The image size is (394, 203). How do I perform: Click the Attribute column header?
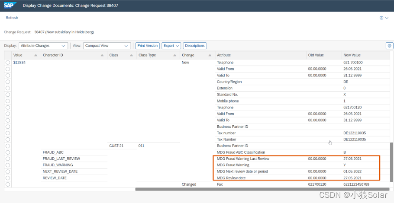click(x=261, y=55)
